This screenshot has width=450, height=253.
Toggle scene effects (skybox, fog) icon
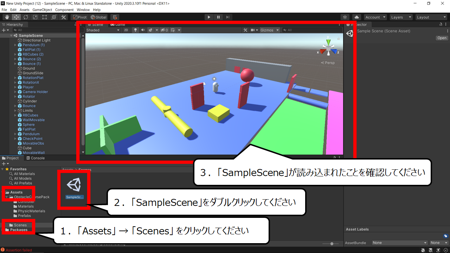click(x=150, y=30)
